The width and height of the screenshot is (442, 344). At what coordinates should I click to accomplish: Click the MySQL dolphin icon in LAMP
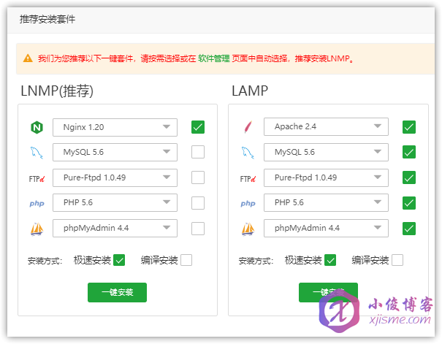248,153
